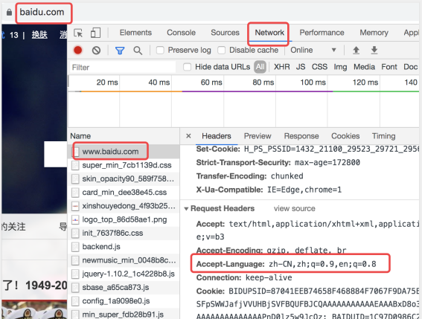
Task: Enable the Preserve log checkbox
Action: coord(160,51)
